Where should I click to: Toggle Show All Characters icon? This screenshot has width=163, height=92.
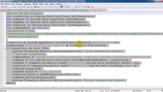(59, 7)
